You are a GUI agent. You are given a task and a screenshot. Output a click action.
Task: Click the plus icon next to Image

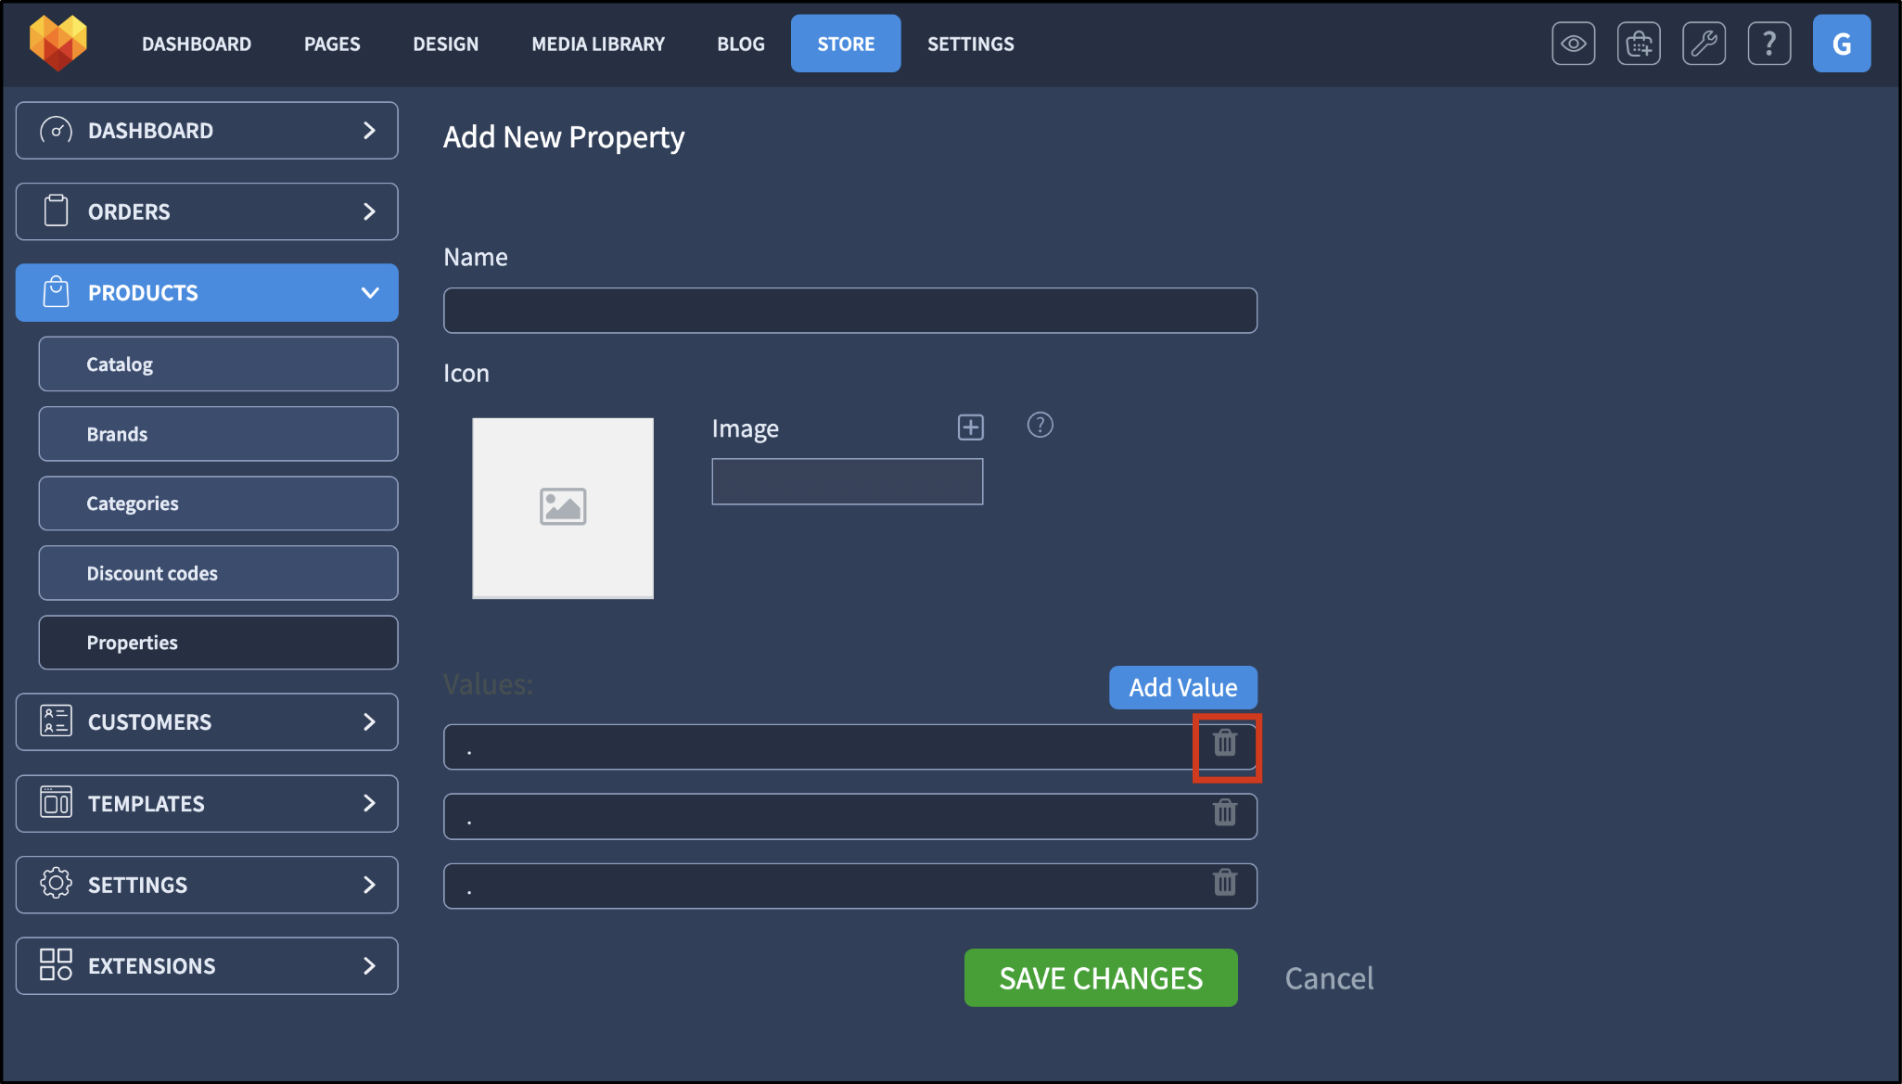pyautogui.click(x=970, y=427)
